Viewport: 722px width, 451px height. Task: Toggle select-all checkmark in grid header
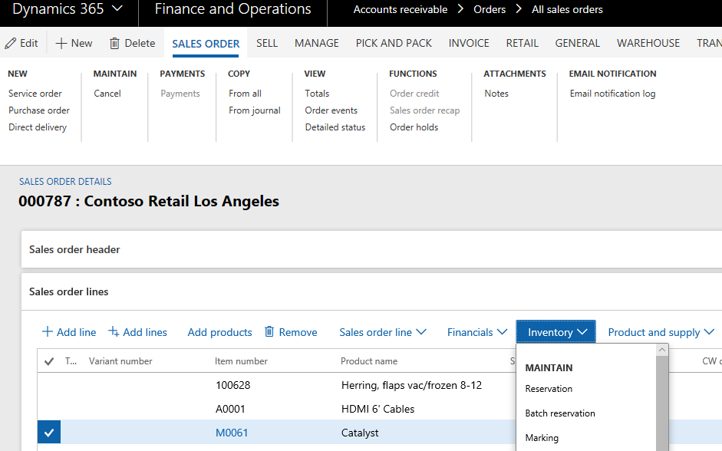coord(49,361)
